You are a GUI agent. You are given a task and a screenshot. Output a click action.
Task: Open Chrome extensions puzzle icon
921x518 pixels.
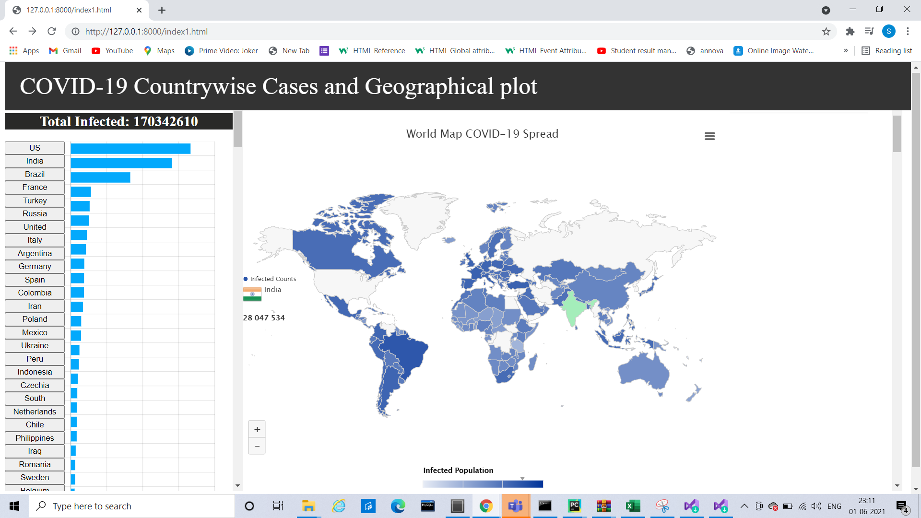(850, 32)
